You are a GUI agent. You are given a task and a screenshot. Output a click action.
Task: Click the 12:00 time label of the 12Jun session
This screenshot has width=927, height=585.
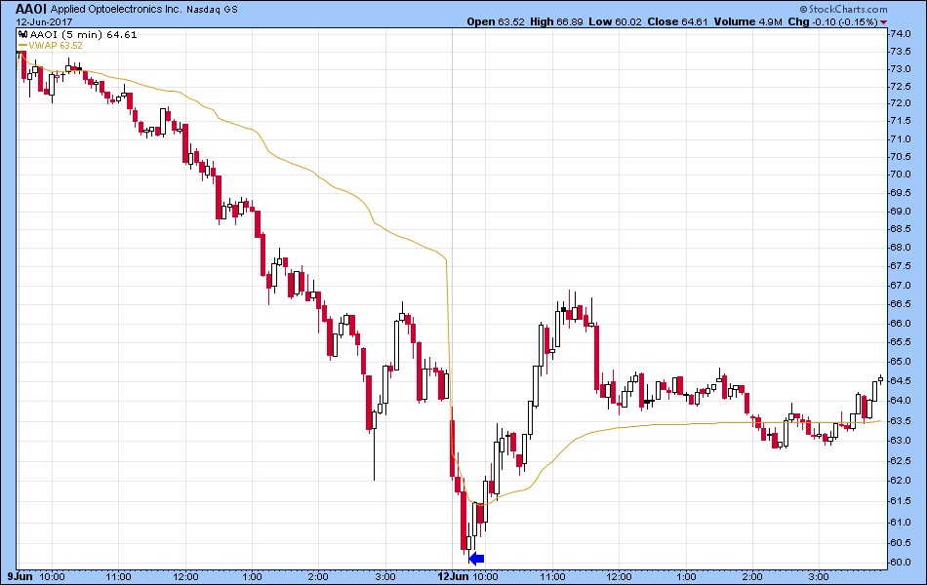pos(619,576)
